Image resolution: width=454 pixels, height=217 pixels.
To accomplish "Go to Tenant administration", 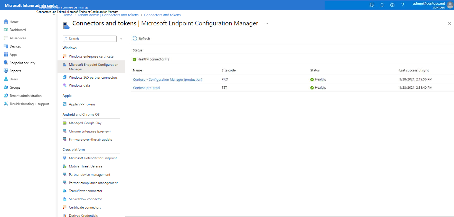I will point(25,96).
